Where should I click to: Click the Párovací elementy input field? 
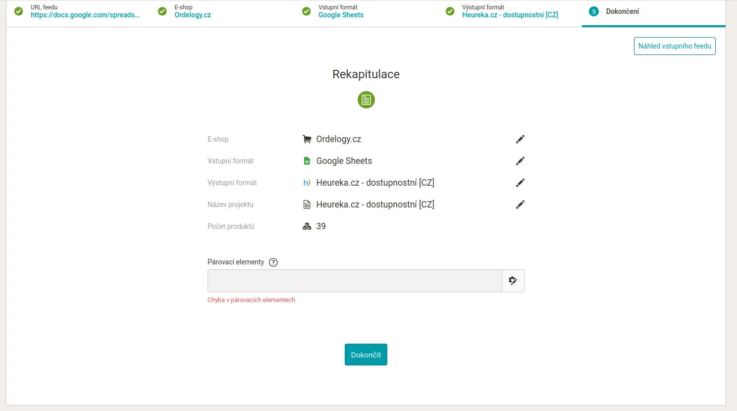[355, 281]
